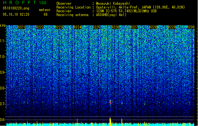Click the strong red meteor echo near 0226
Image resolution: width=198 pixels, height=126 pixels.
click(x=110, y=102)
